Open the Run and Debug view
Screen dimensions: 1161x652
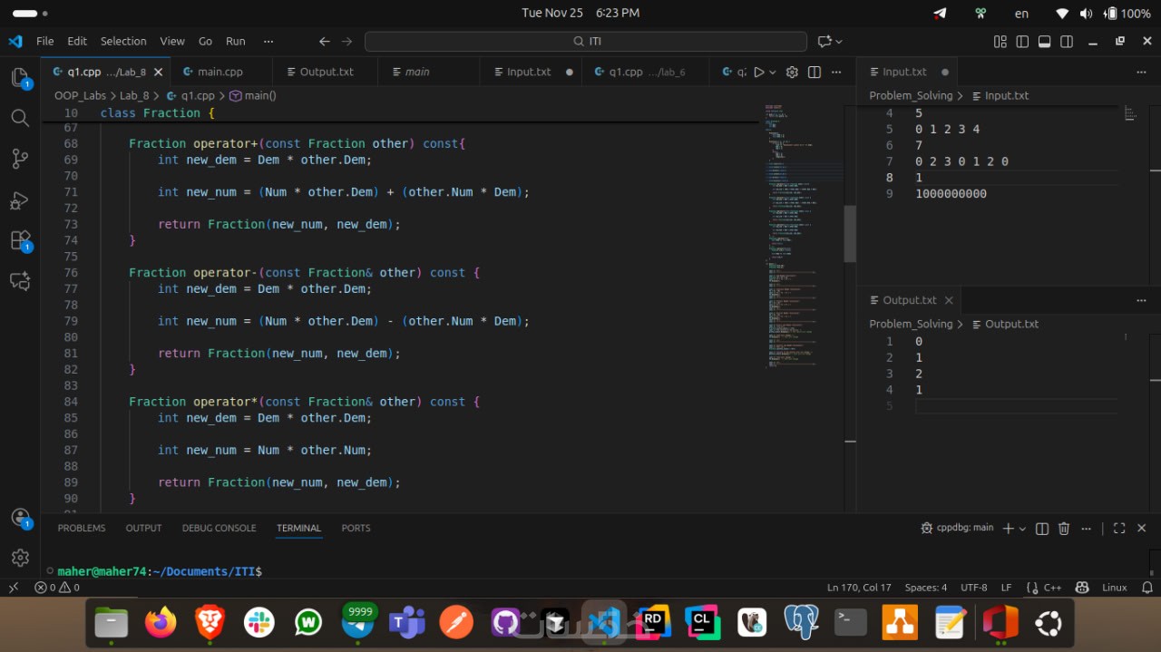(x=20, y=199)
